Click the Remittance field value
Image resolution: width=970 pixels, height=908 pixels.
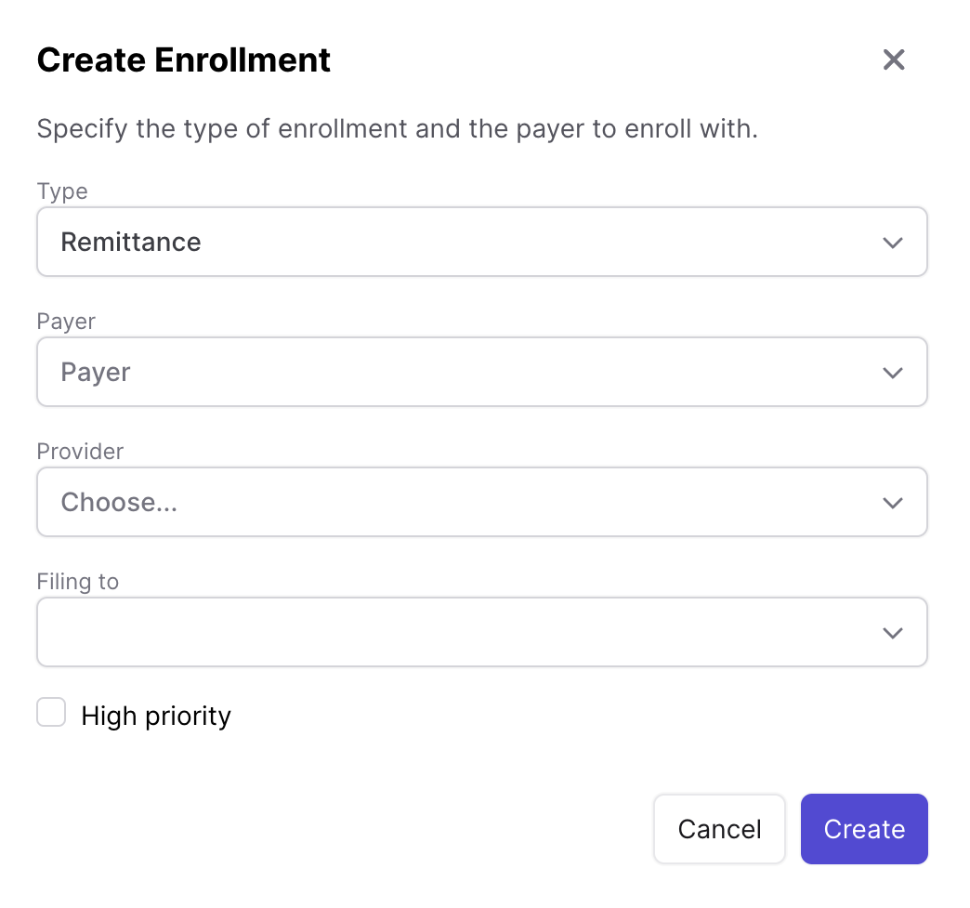pos(130,242)
